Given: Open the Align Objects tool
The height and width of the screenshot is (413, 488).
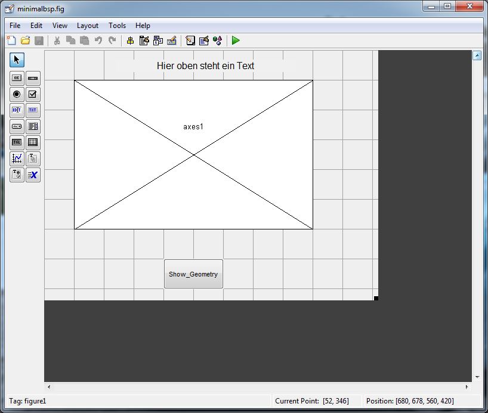Looking at the screenshot, I should pyautogui.click(x=130, y=41).
